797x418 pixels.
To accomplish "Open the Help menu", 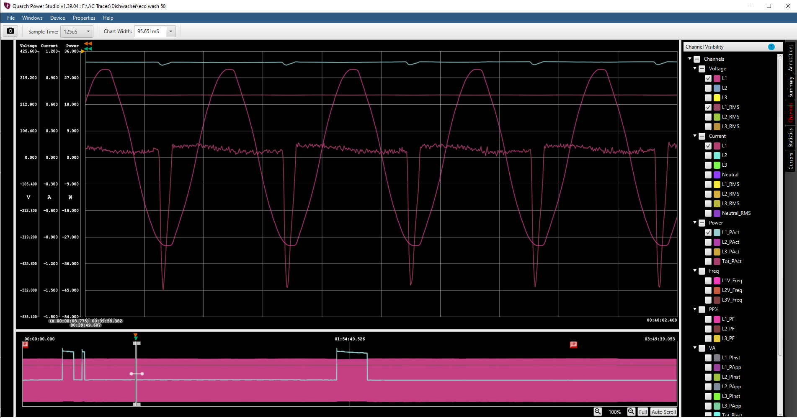I will coord(108,18).
